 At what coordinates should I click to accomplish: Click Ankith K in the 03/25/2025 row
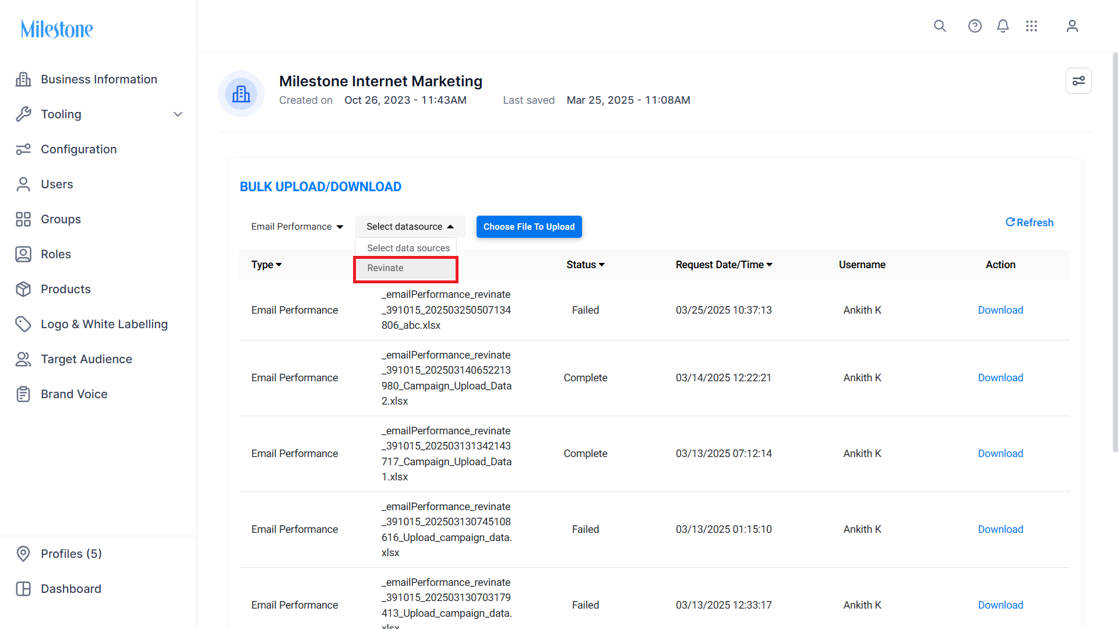[862, 310]
